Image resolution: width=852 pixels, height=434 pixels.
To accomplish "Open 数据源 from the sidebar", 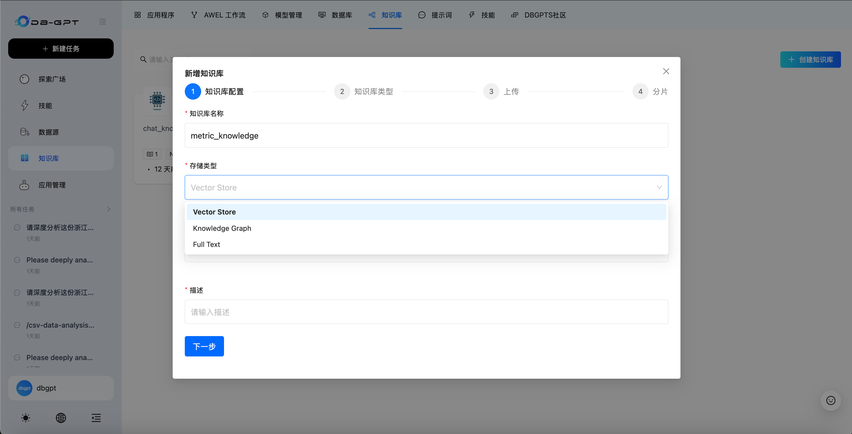I will (x=48, y=132).
